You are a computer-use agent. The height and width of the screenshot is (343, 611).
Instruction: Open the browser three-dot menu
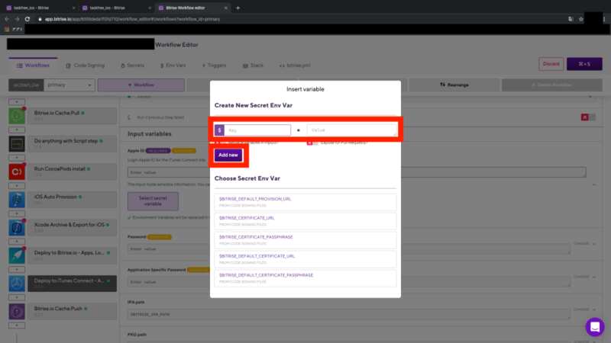click(604, 18)
